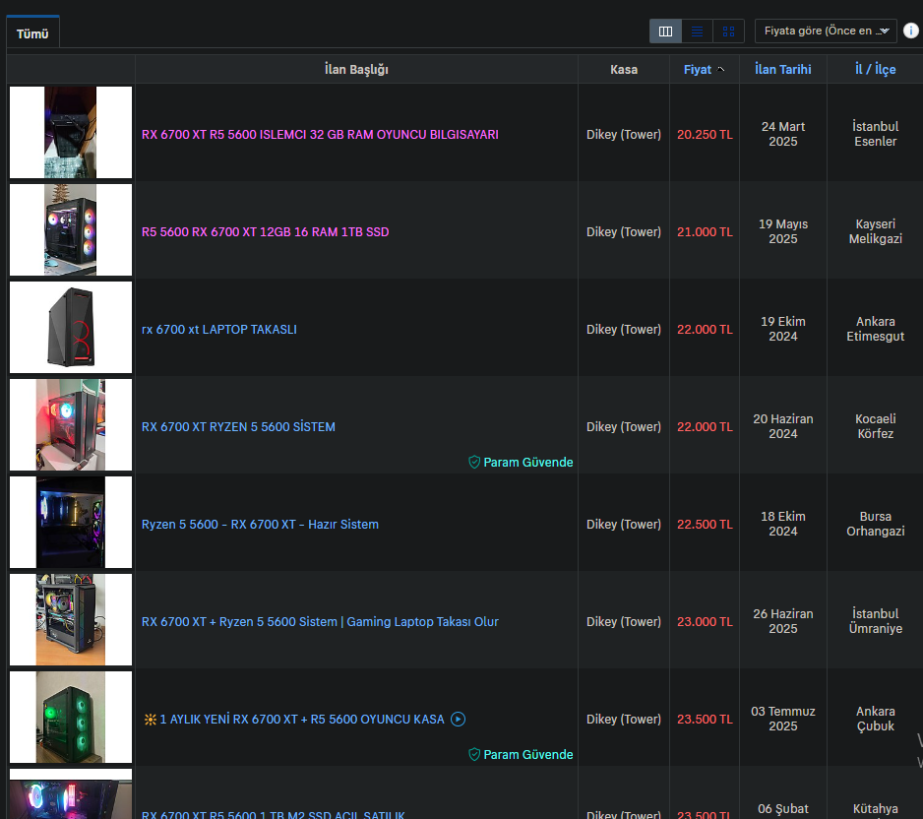Click the 22.500 TL price
The width and height of the screenshot is (923, 819).
[x=705, y=524]
